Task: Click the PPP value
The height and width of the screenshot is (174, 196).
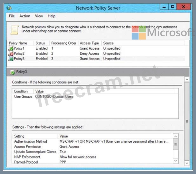Action: pos(63,162)
